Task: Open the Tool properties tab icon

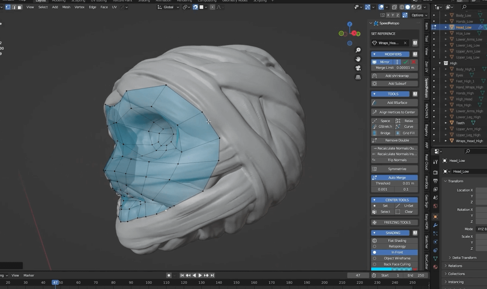Action: pyautogui.click(x=435, y=162)
